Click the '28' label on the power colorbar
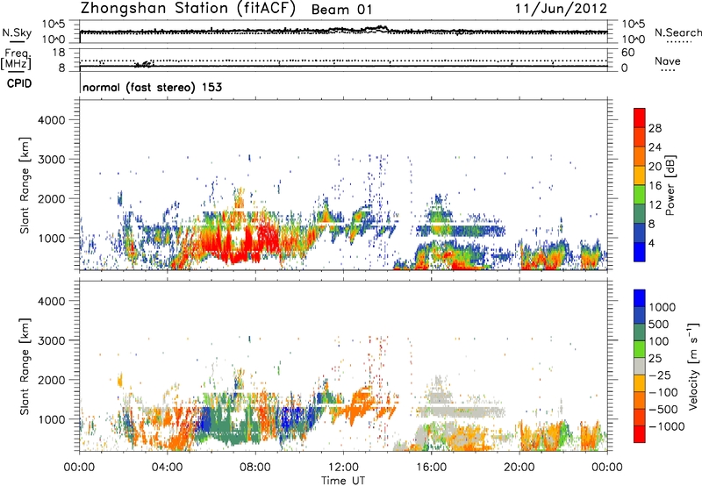702x486 pixels. [x=655, y=128]
